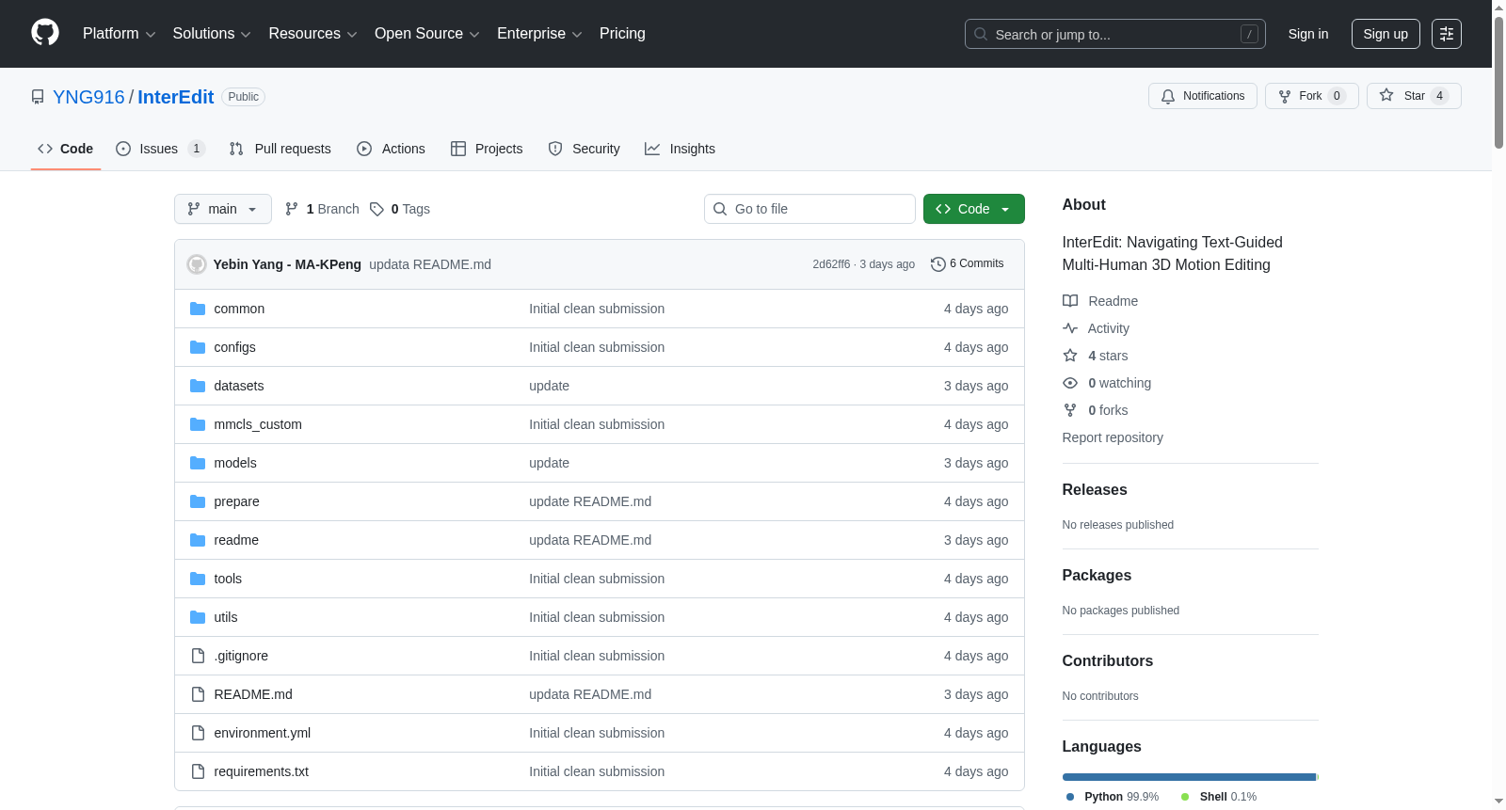View the 1 Branch link
The width and height of the screenshot is (1506, 810).
coord(322,209)
